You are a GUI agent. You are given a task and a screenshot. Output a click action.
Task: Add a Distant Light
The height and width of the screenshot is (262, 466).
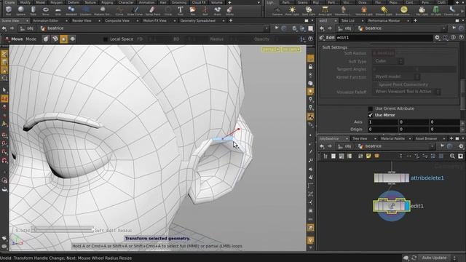coord(384,11)
